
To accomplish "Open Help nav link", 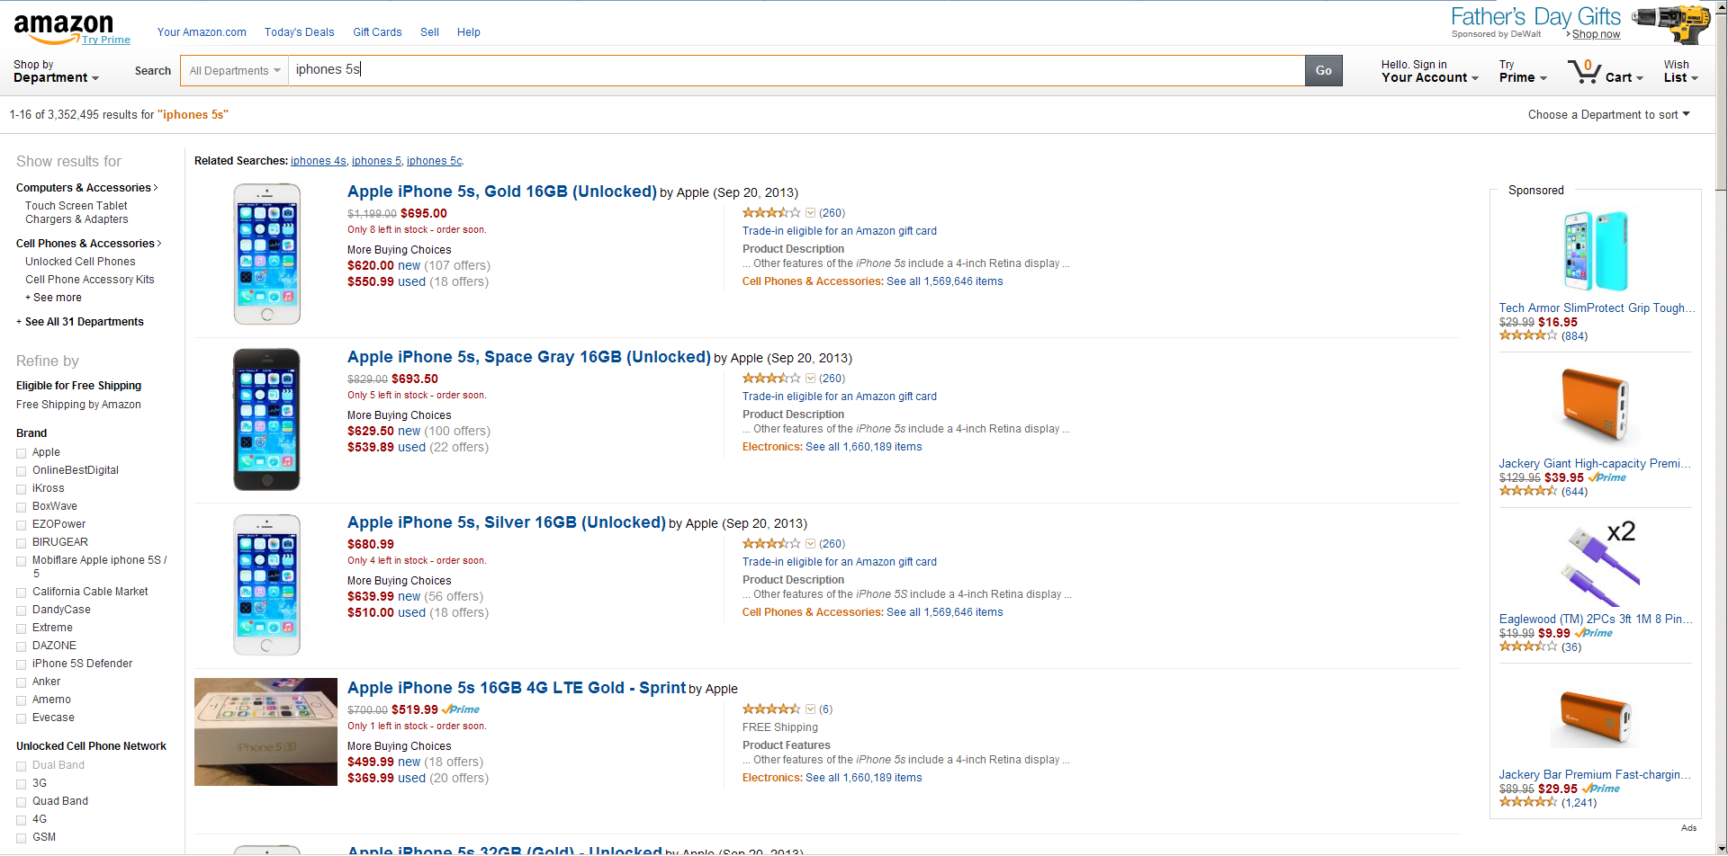I will 468,32.
